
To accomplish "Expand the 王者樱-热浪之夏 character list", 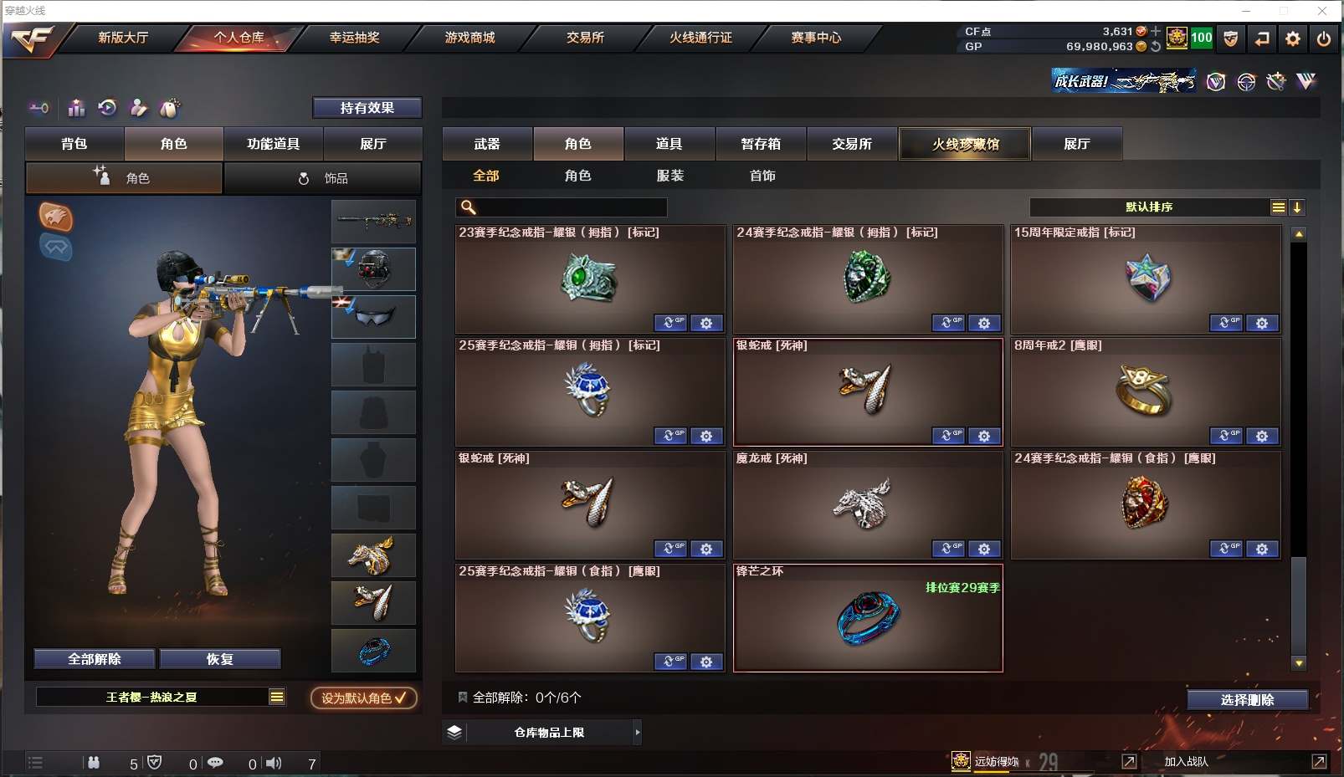I will tap(277, 697).
